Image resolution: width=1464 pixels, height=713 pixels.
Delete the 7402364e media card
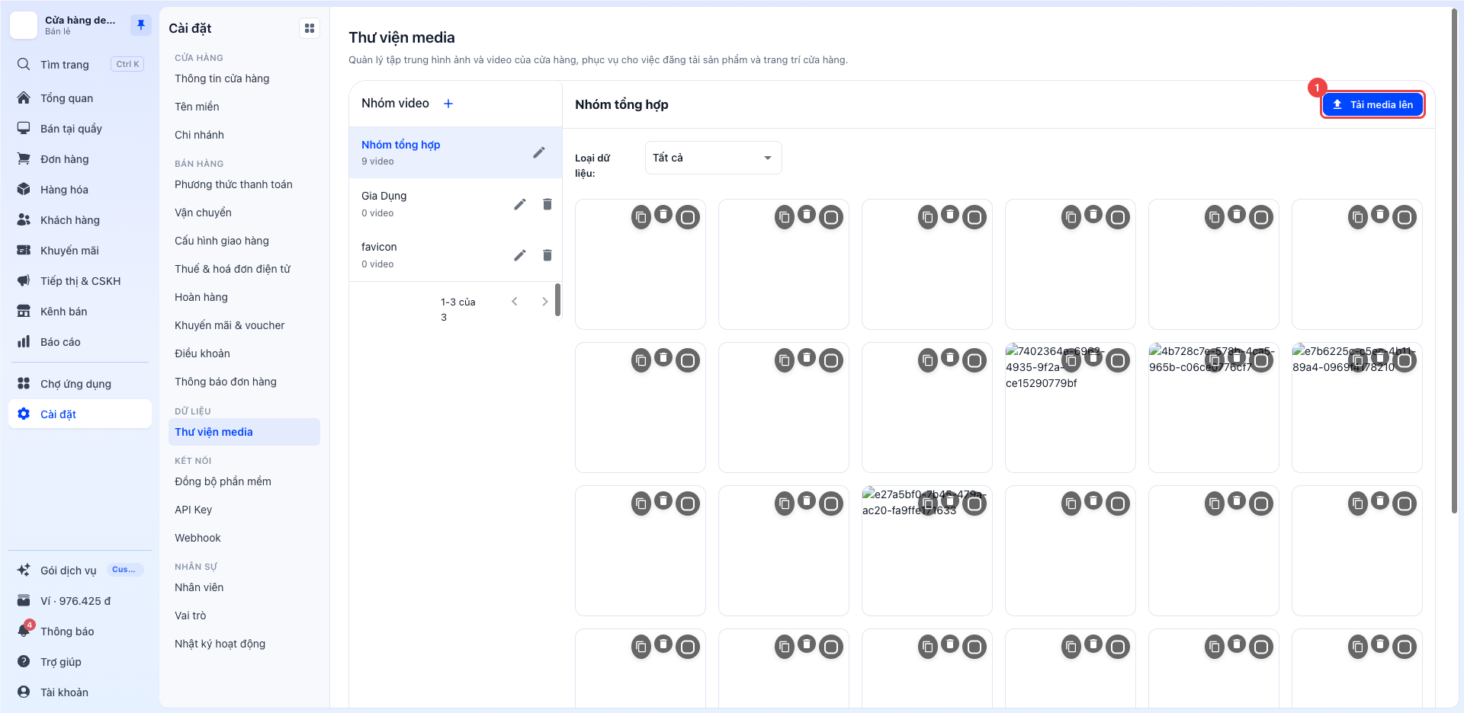pyautogui.click(x=1093, y=358)
